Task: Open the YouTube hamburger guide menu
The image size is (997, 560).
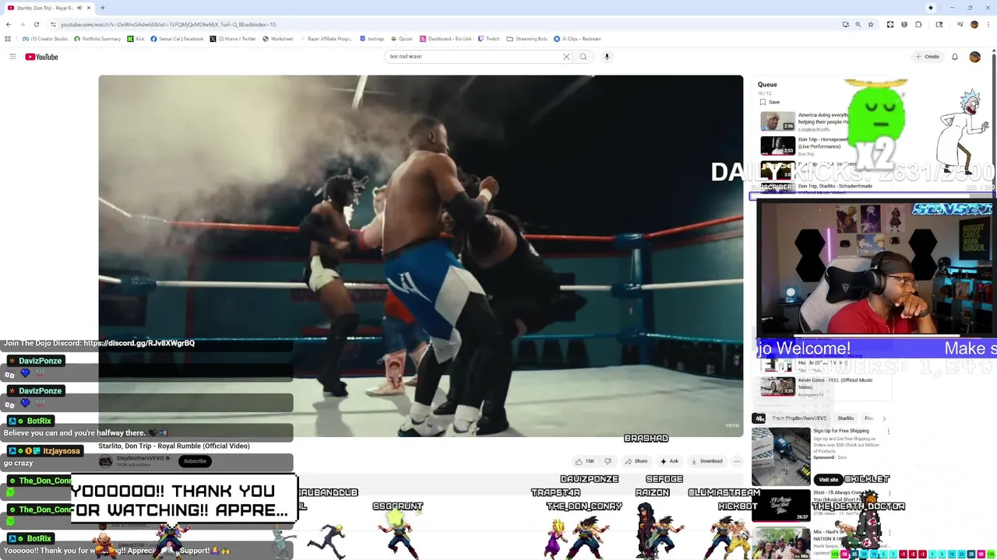Action: [x=12, y=57]
